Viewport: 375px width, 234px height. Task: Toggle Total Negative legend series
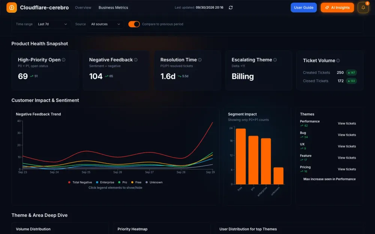click(x=80, y=182)
